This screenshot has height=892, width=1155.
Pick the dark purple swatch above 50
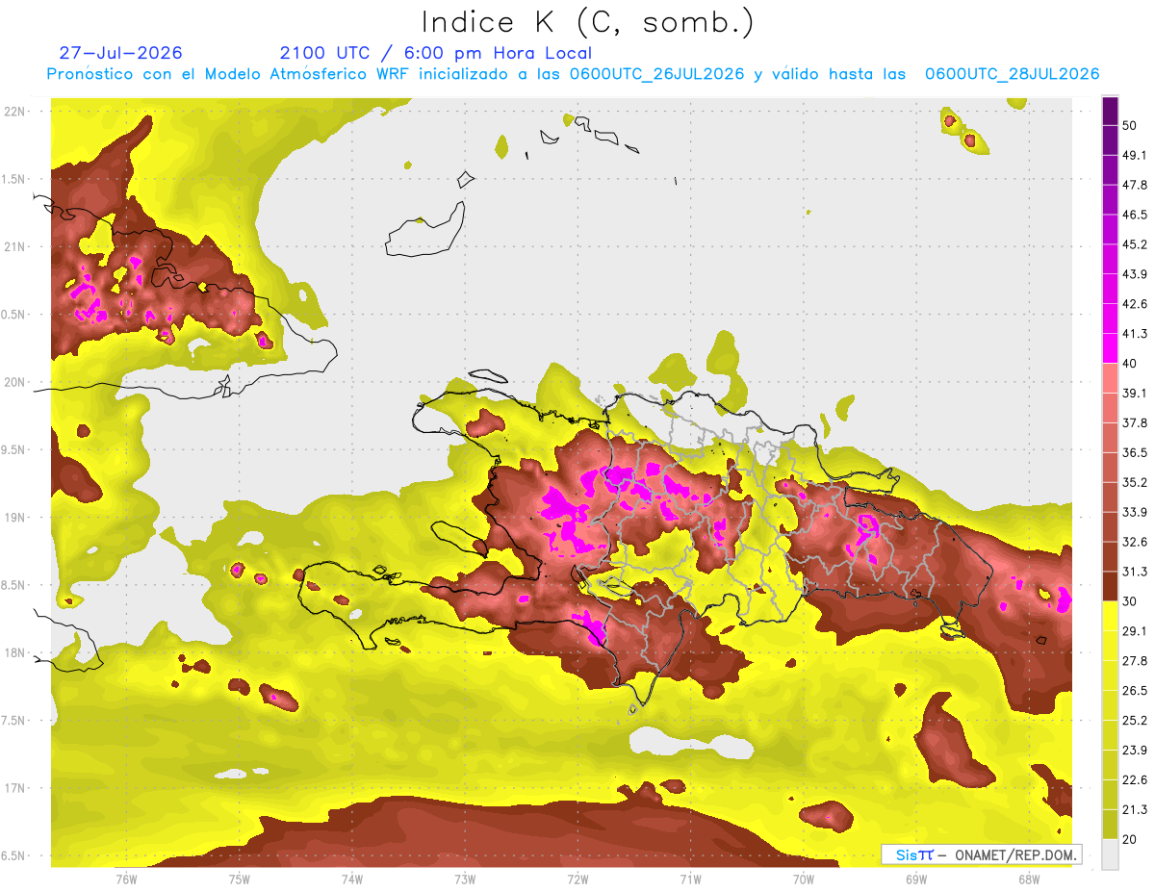click(1110, 111)
